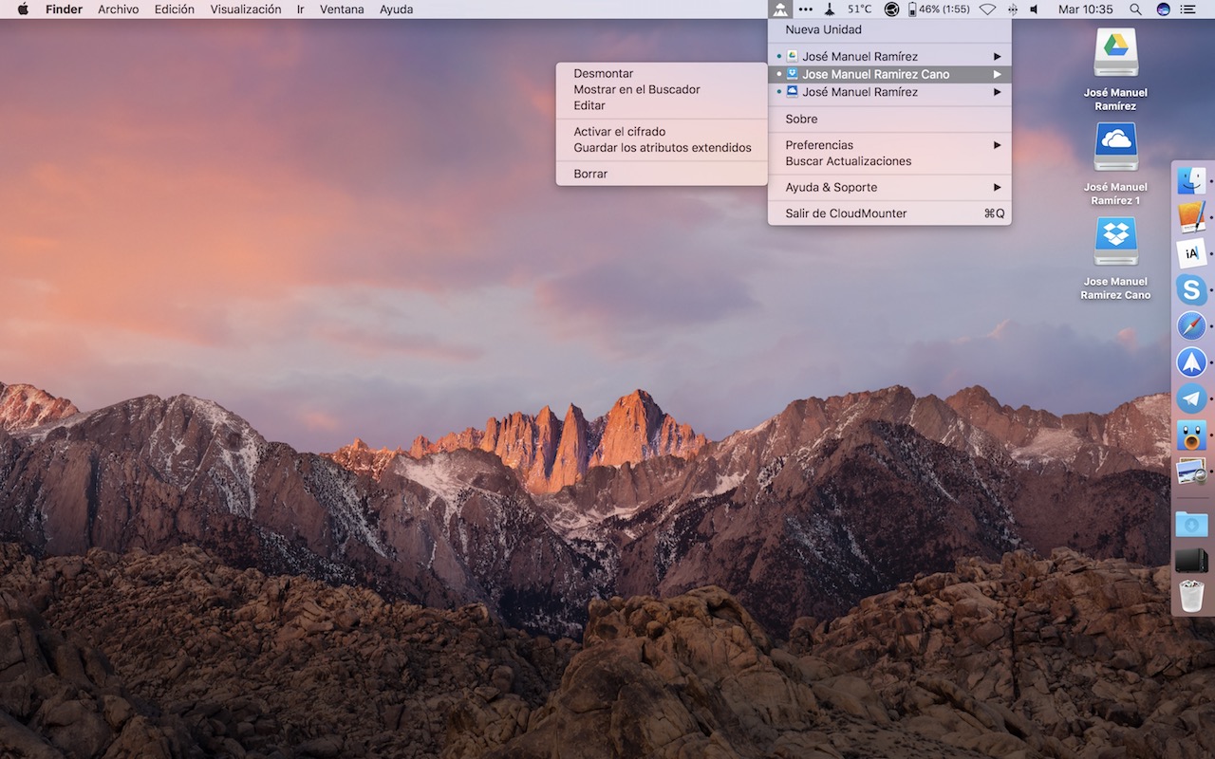This screenshot has width=1215, height=759.
Task: Open the Ir menu
Action: 301,9
